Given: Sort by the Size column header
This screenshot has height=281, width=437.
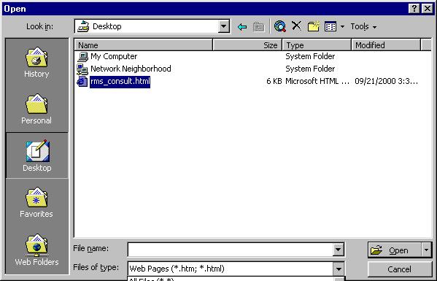Looking at the screenshot, I should (x=247, y=45).
